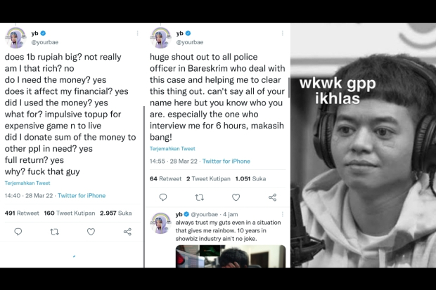This screenshot has height=290, width=436.
Task: Click the avatar on the "always trust my guts" reply
Action: [160, 223]
